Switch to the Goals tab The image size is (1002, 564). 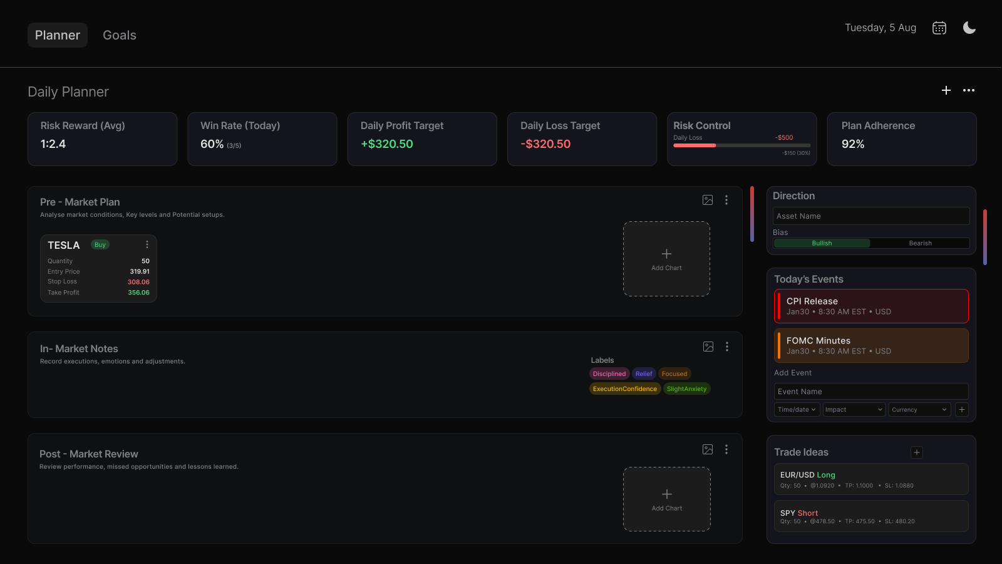point(119,35)
